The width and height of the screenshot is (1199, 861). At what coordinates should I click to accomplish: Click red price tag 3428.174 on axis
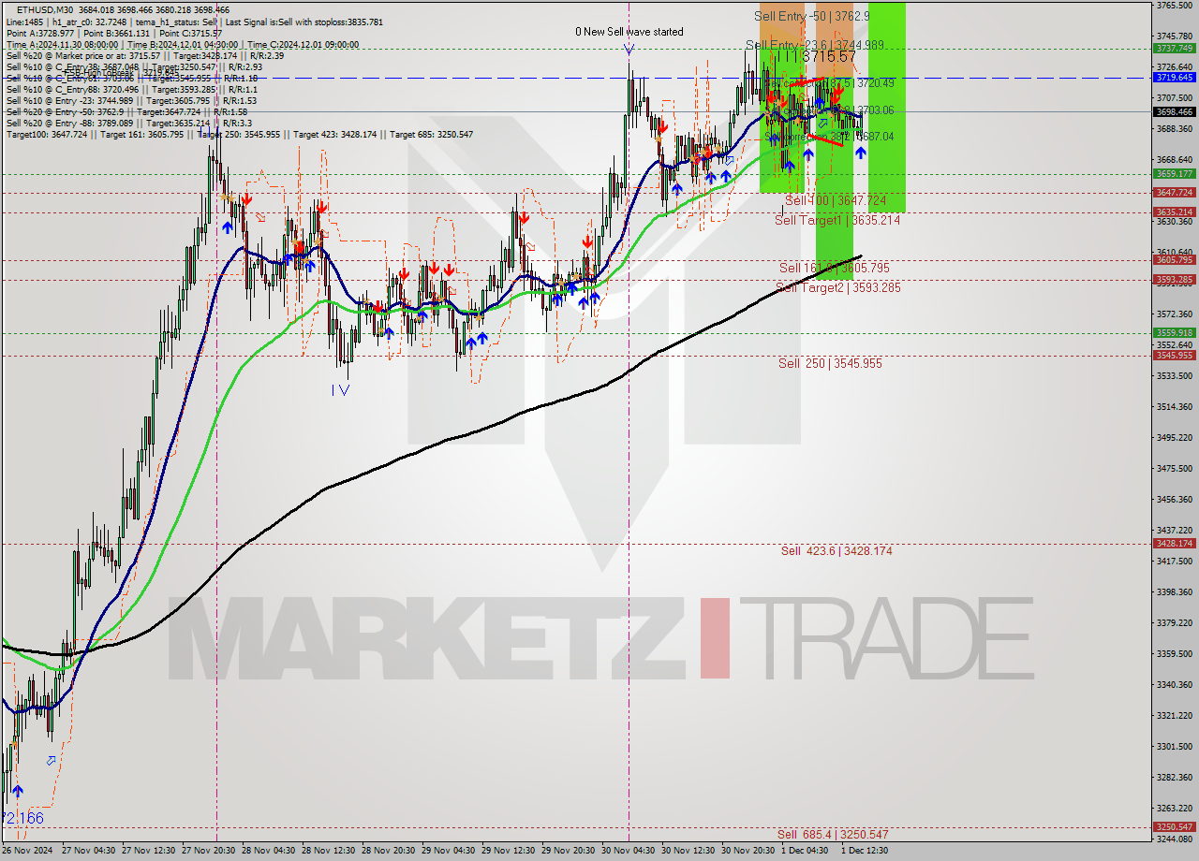(x=1174, y=543)
